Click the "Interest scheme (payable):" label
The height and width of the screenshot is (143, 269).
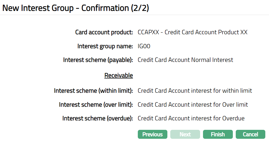tap(98, 60)
